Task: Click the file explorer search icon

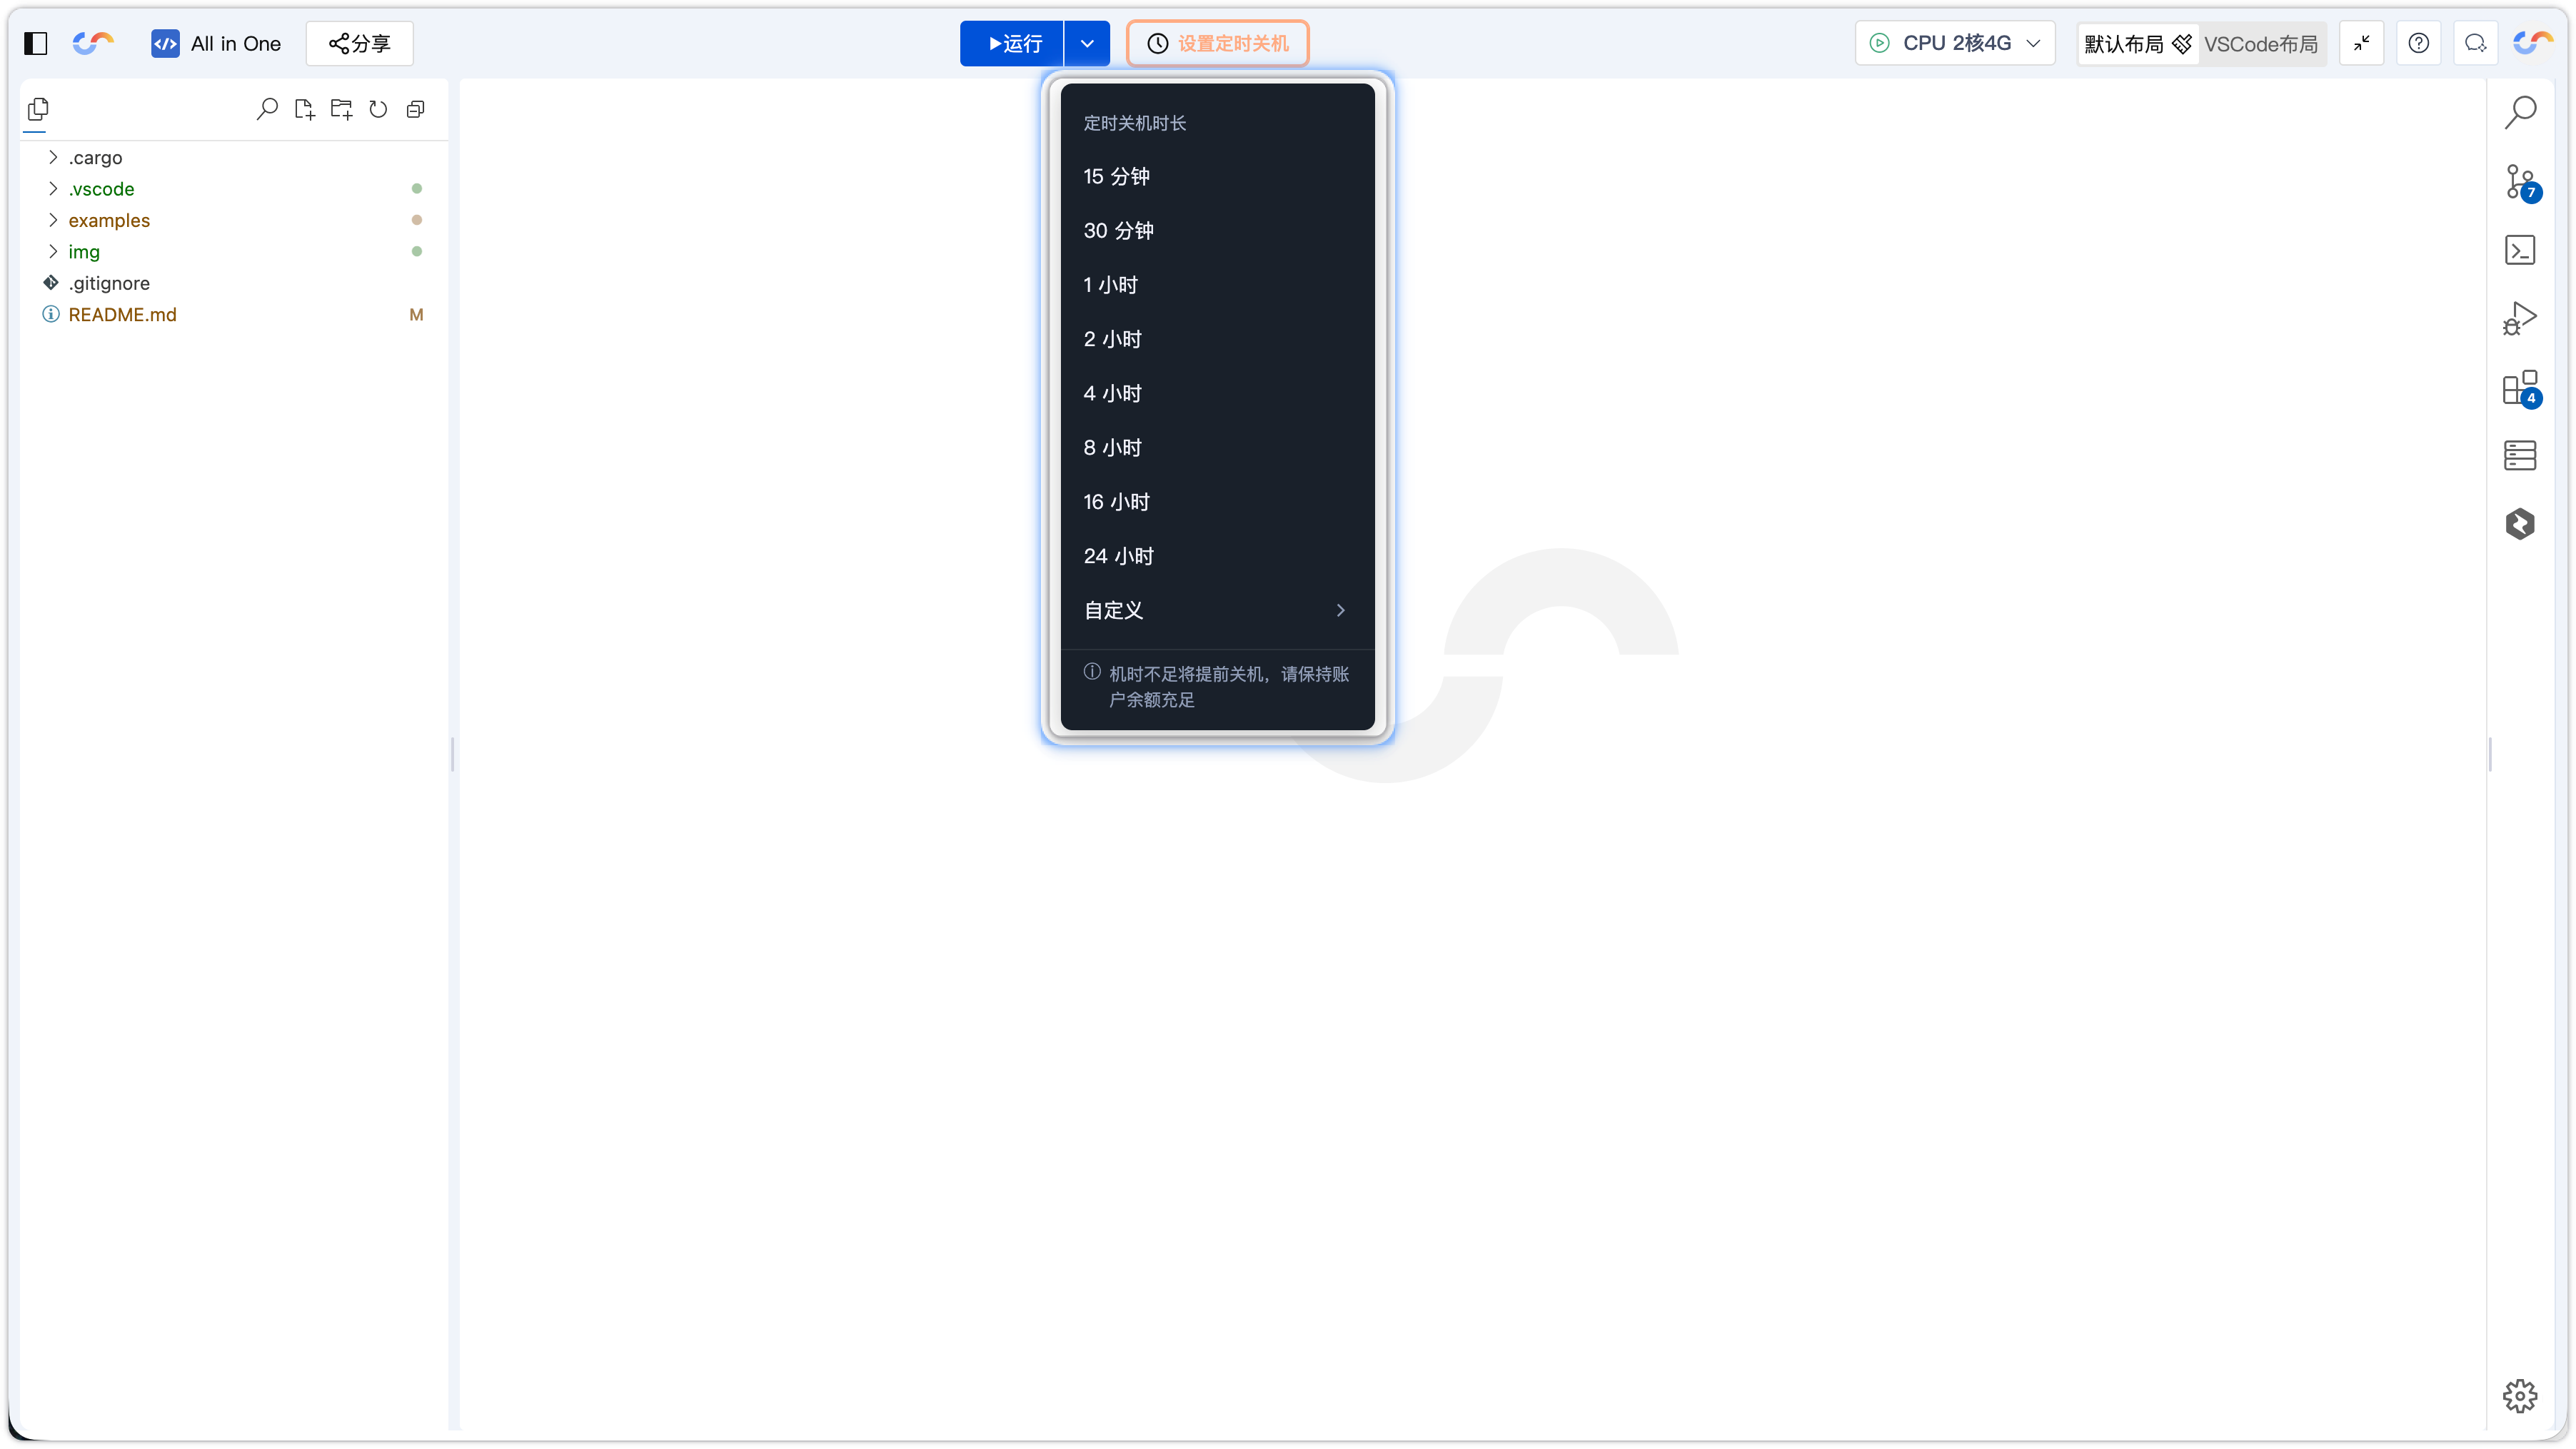Action: (x=267, y=109)
